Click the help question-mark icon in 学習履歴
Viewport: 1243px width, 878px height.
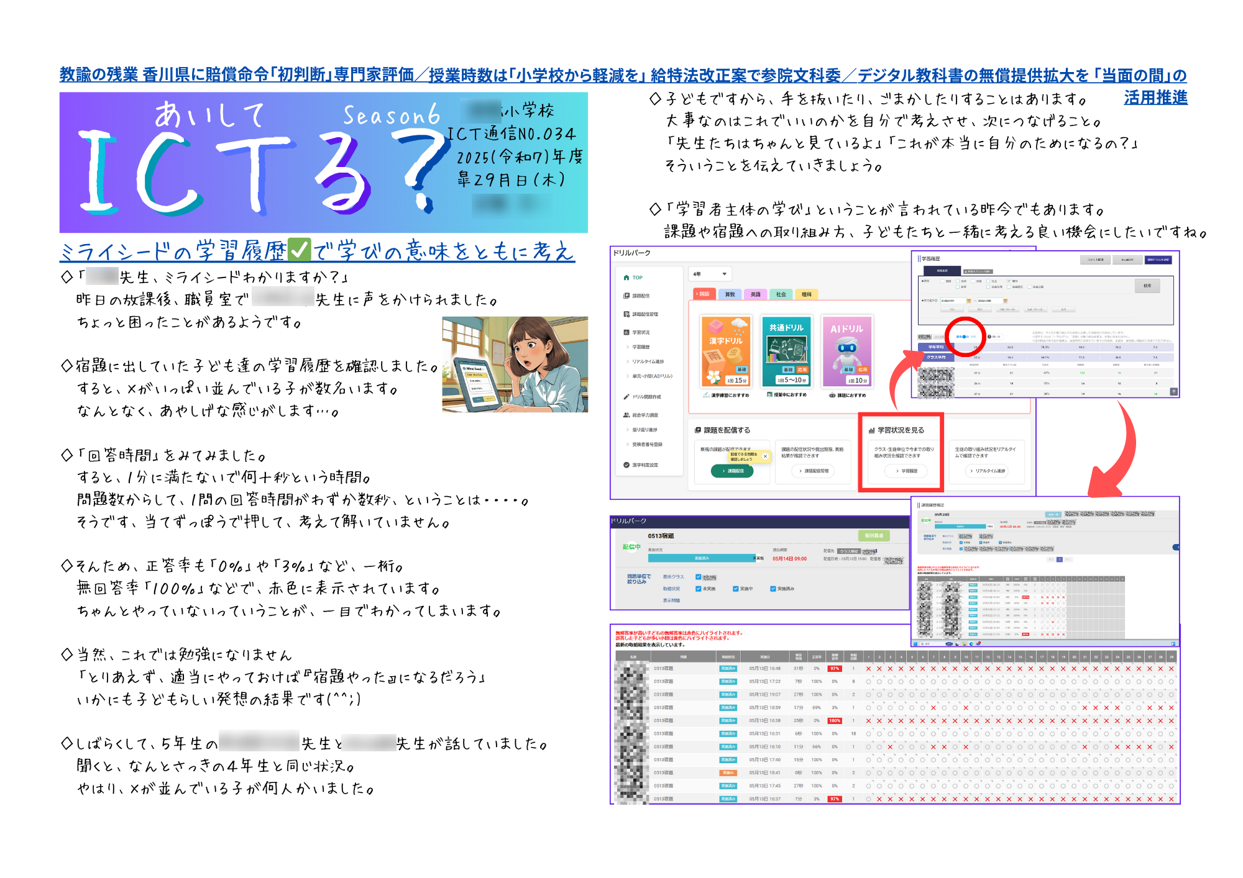pos(989,337)
